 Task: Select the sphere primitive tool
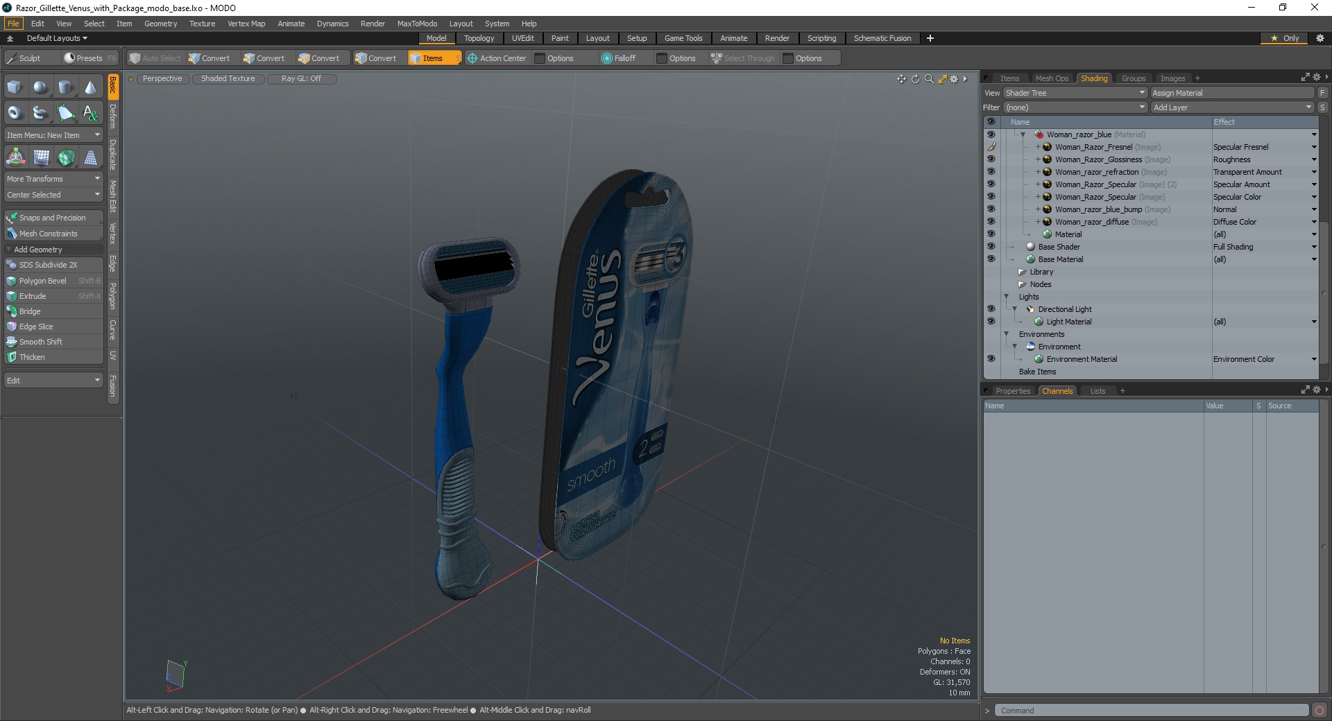click(40, 87)
